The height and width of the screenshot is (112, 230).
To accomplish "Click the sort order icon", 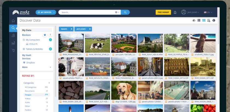I will tap(209, 21).
